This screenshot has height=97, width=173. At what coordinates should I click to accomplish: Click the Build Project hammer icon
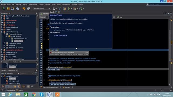coord(60,9)
